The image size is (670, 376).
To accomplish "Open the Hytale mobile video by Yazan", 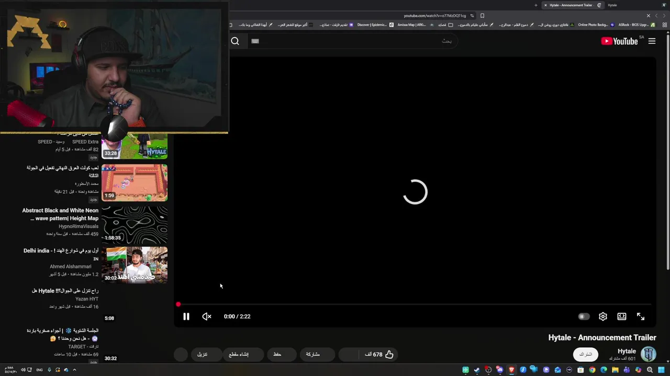I will [x=65, y=291].
